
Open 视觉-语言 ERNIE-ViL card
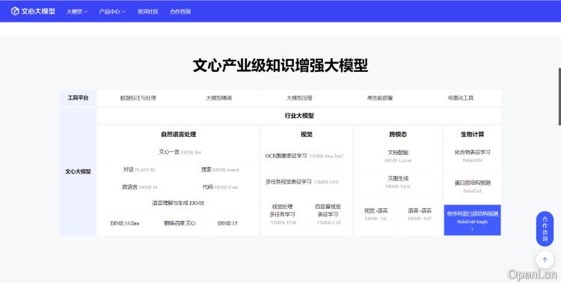[x=375, y=214]
